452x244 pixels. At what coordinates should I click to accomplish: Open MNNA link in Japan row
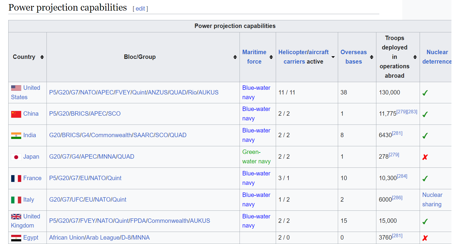point(107,157)
